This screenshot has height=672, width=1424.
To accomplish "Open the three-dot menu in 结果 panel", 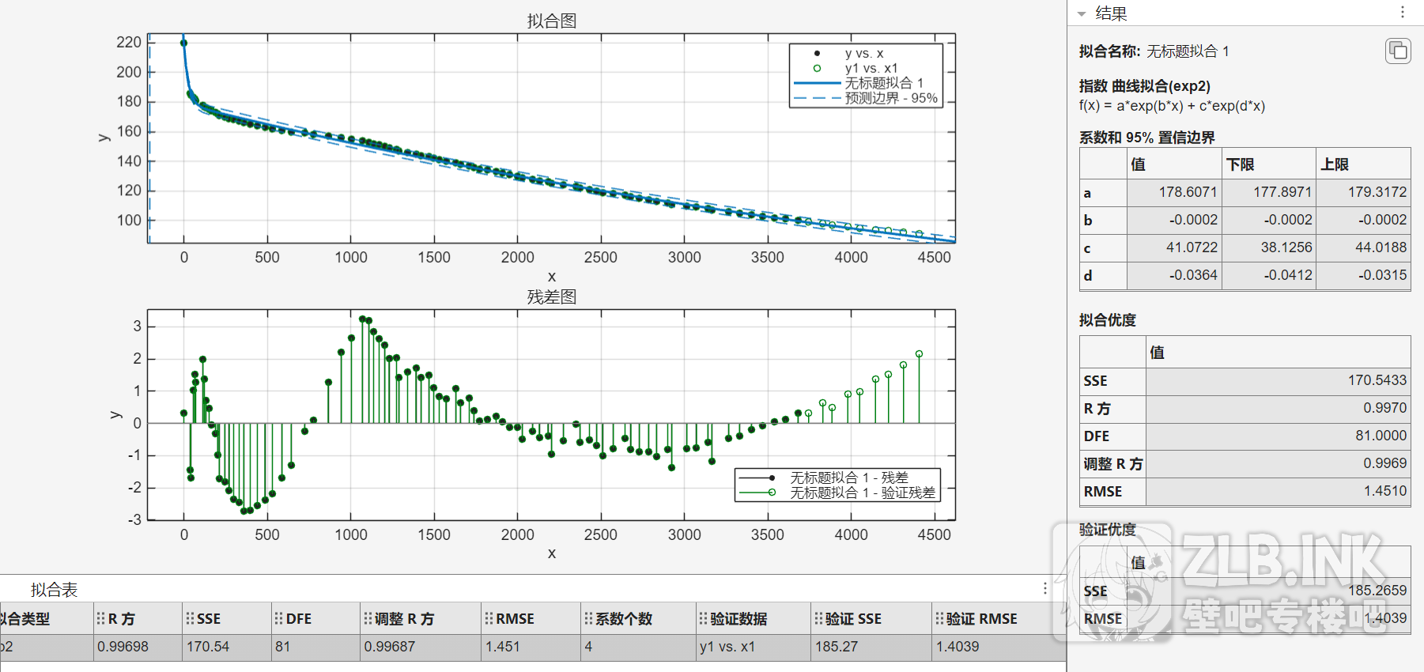I will [1403, 12].
